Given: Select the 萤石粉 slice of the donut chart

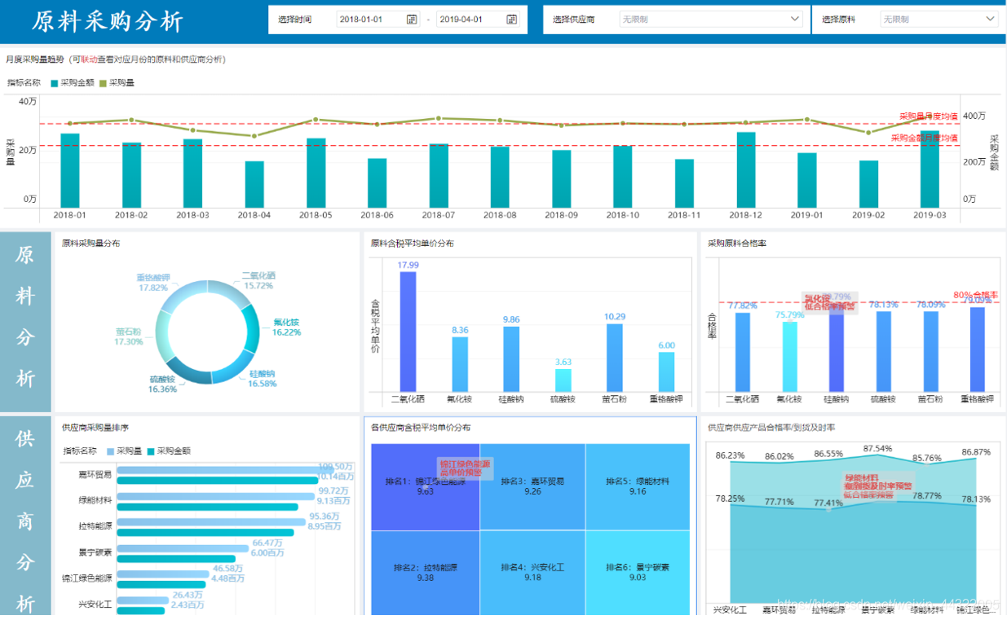Looking at the screenshot, I should tap(163, 338).
